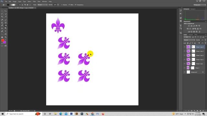
Task: Select the Crop tool
Action: tap(2, 17)
